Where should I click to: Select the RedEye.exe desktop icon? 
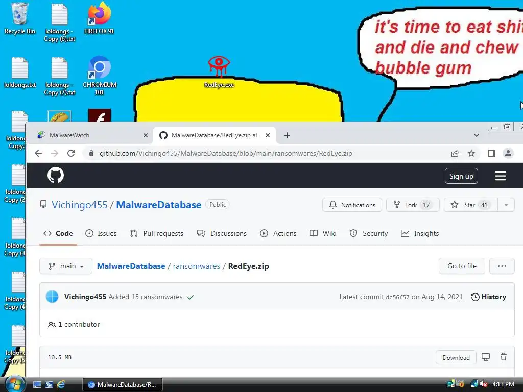tap(219, 72)
